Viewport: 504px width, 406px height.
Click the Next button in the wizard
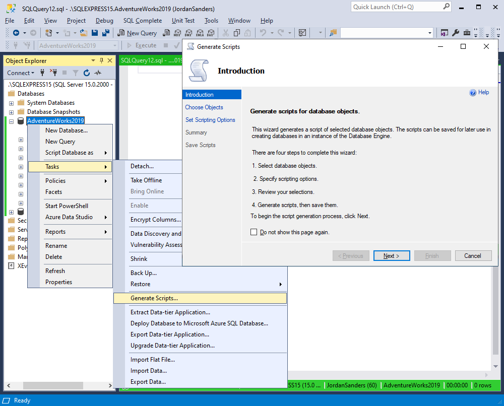click(392, 256)
